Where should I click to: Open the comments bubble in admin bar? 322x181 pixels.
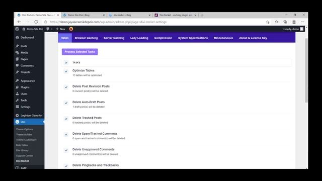pos(49,29)
